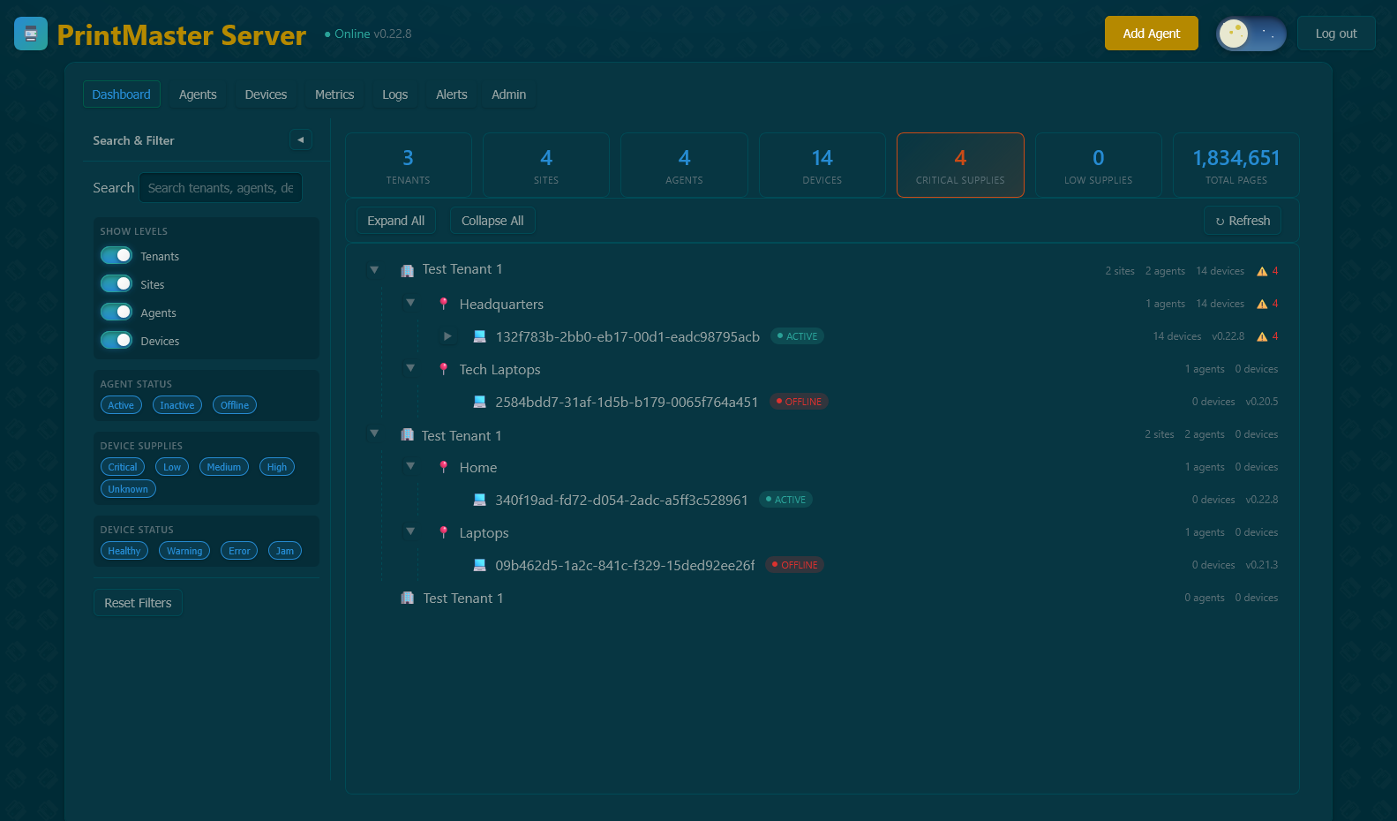Toggle the Agents level switch
Screen dimensions: 1397x821
coord(116,312)
